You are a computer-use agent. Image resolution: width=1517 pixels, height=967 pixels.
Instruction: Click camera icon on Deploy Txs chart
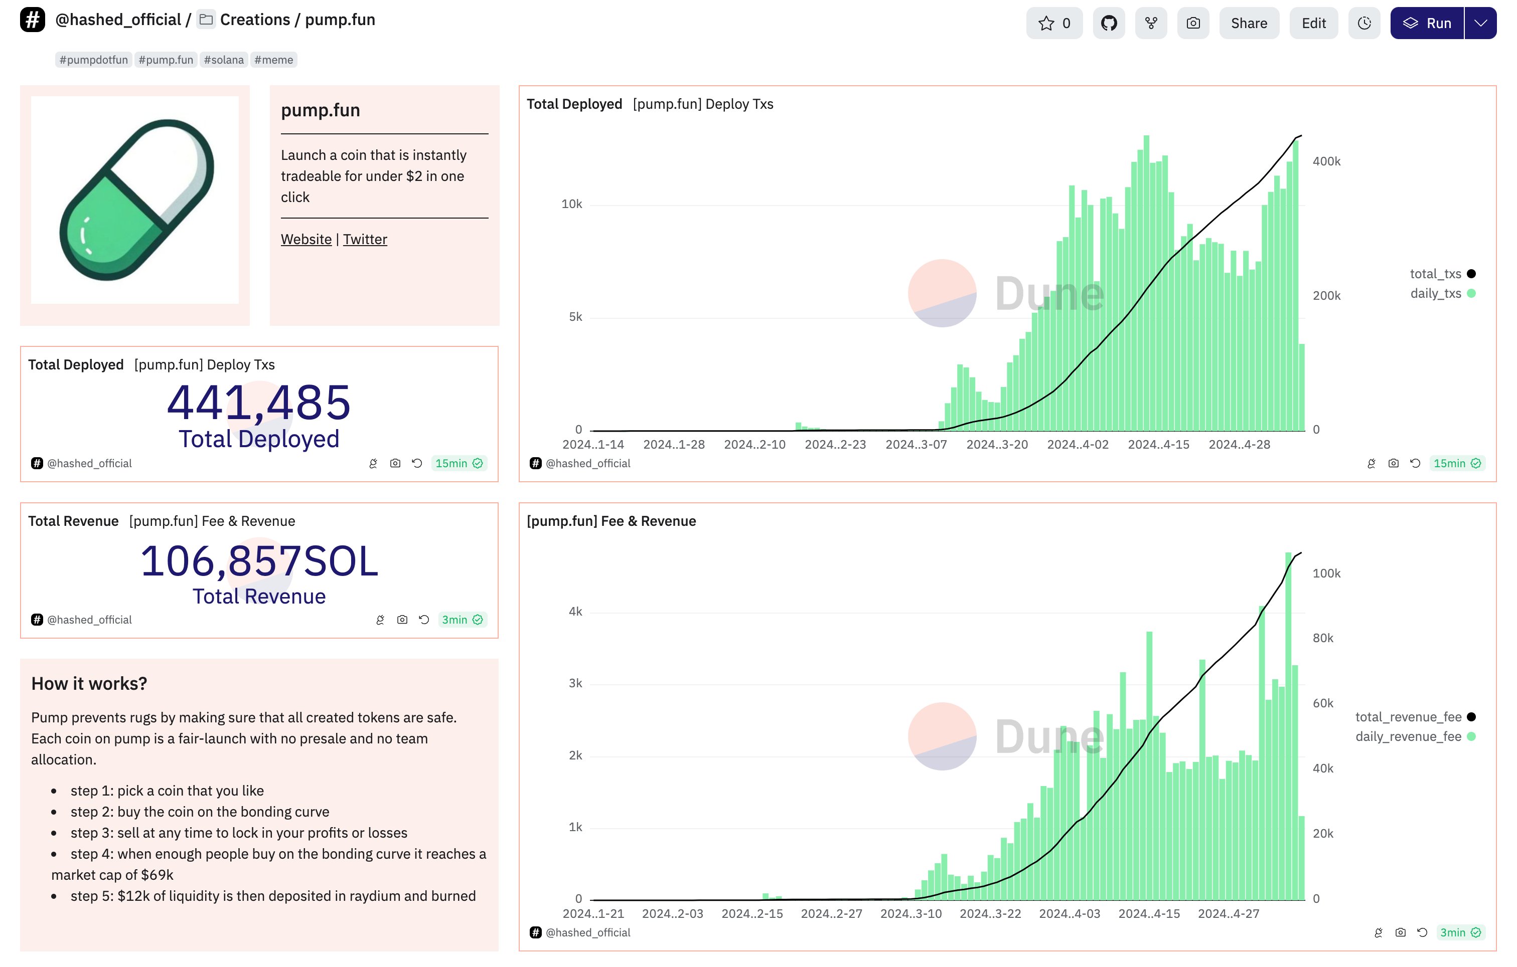[x=1393, y=463]
